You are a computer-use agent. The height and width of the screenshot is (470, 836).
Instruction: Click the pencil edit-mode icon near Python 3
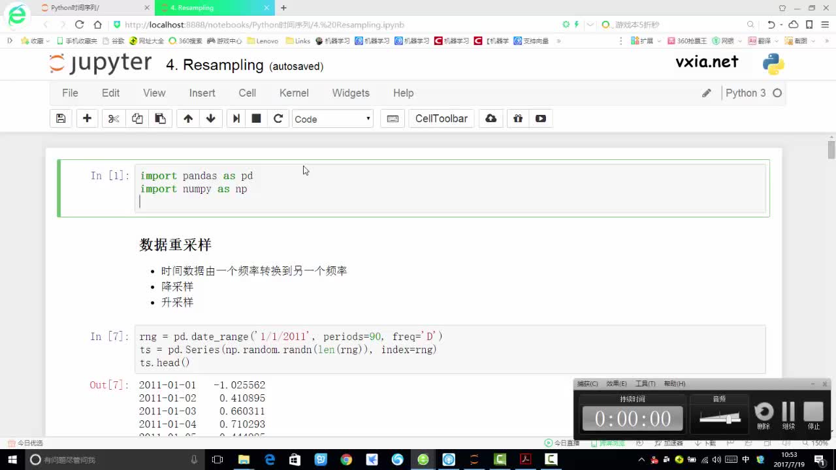[706, 93]
